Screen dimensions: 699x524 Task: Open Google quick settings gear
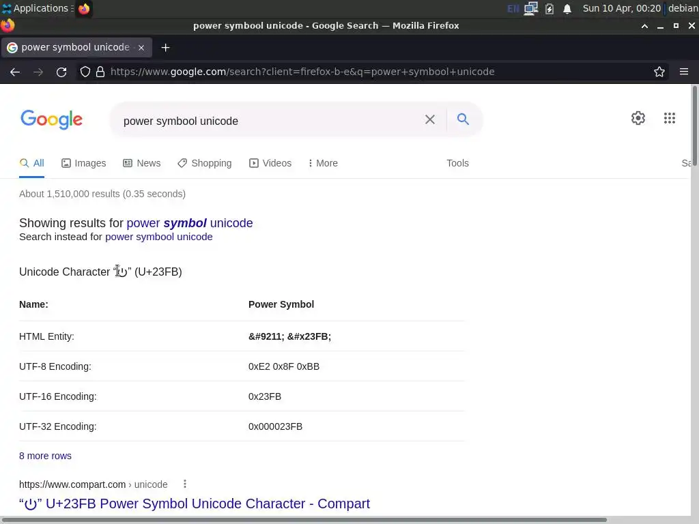tap(638, 118)
